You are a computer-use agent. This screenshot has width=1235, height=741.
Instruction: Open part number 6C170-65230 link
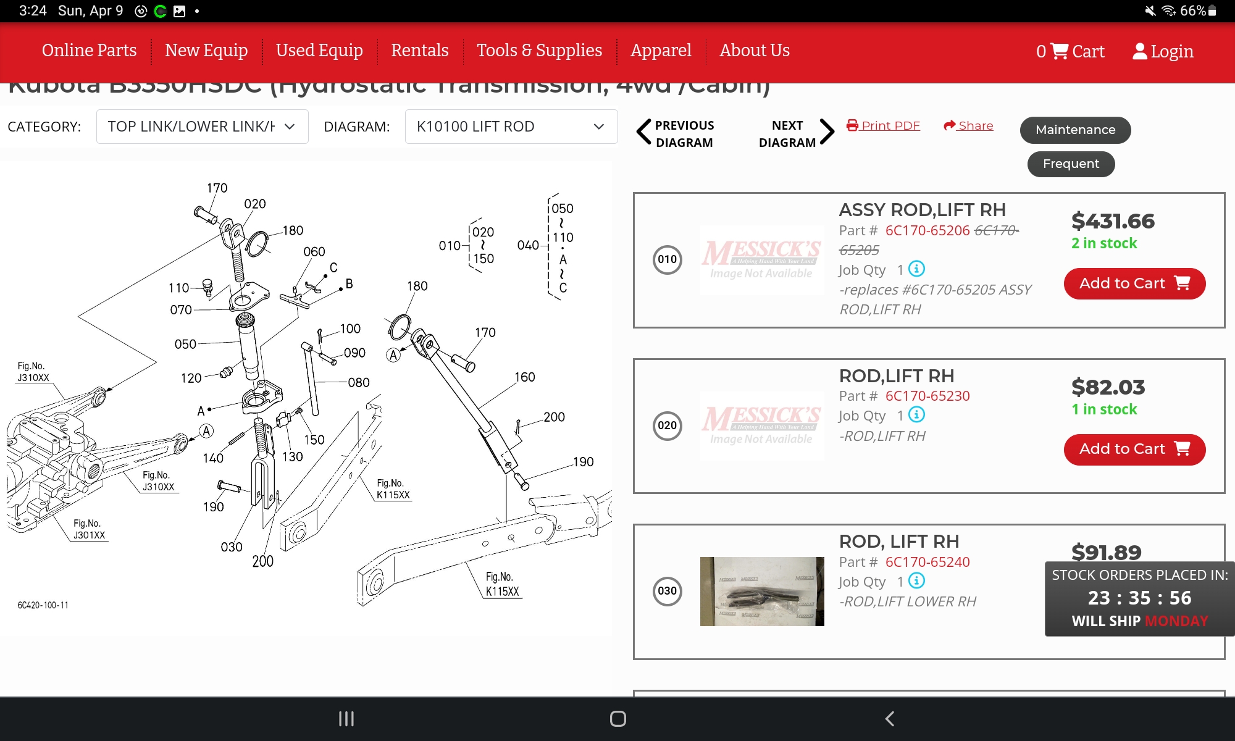click(x=927, y=396)
